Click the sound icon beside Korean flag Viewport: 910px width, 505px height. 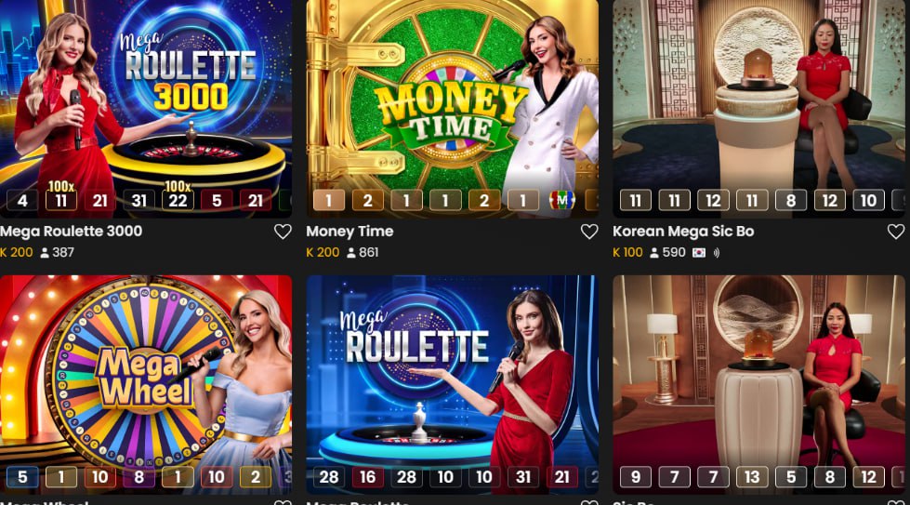pos(716,253)
